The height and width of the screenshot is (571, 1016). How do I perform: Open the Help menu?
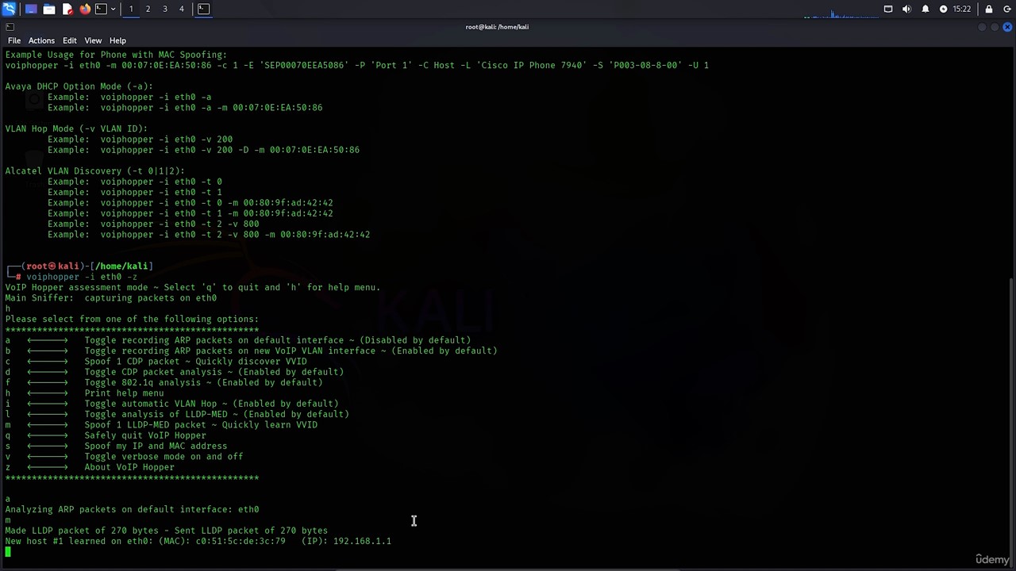117,40
